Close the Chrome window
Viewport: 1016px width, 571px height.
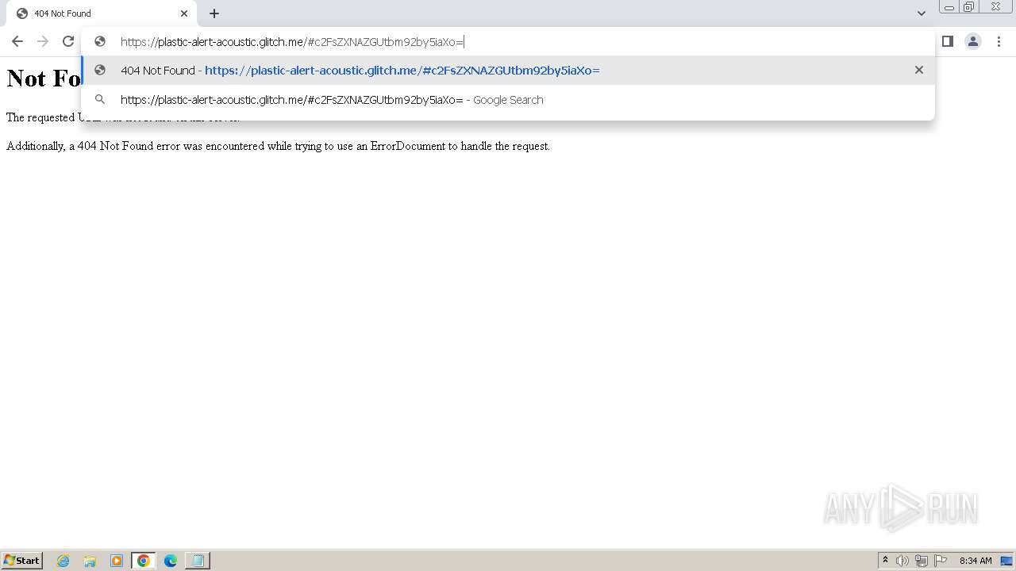pyautogui.click(x=995, y=7)
